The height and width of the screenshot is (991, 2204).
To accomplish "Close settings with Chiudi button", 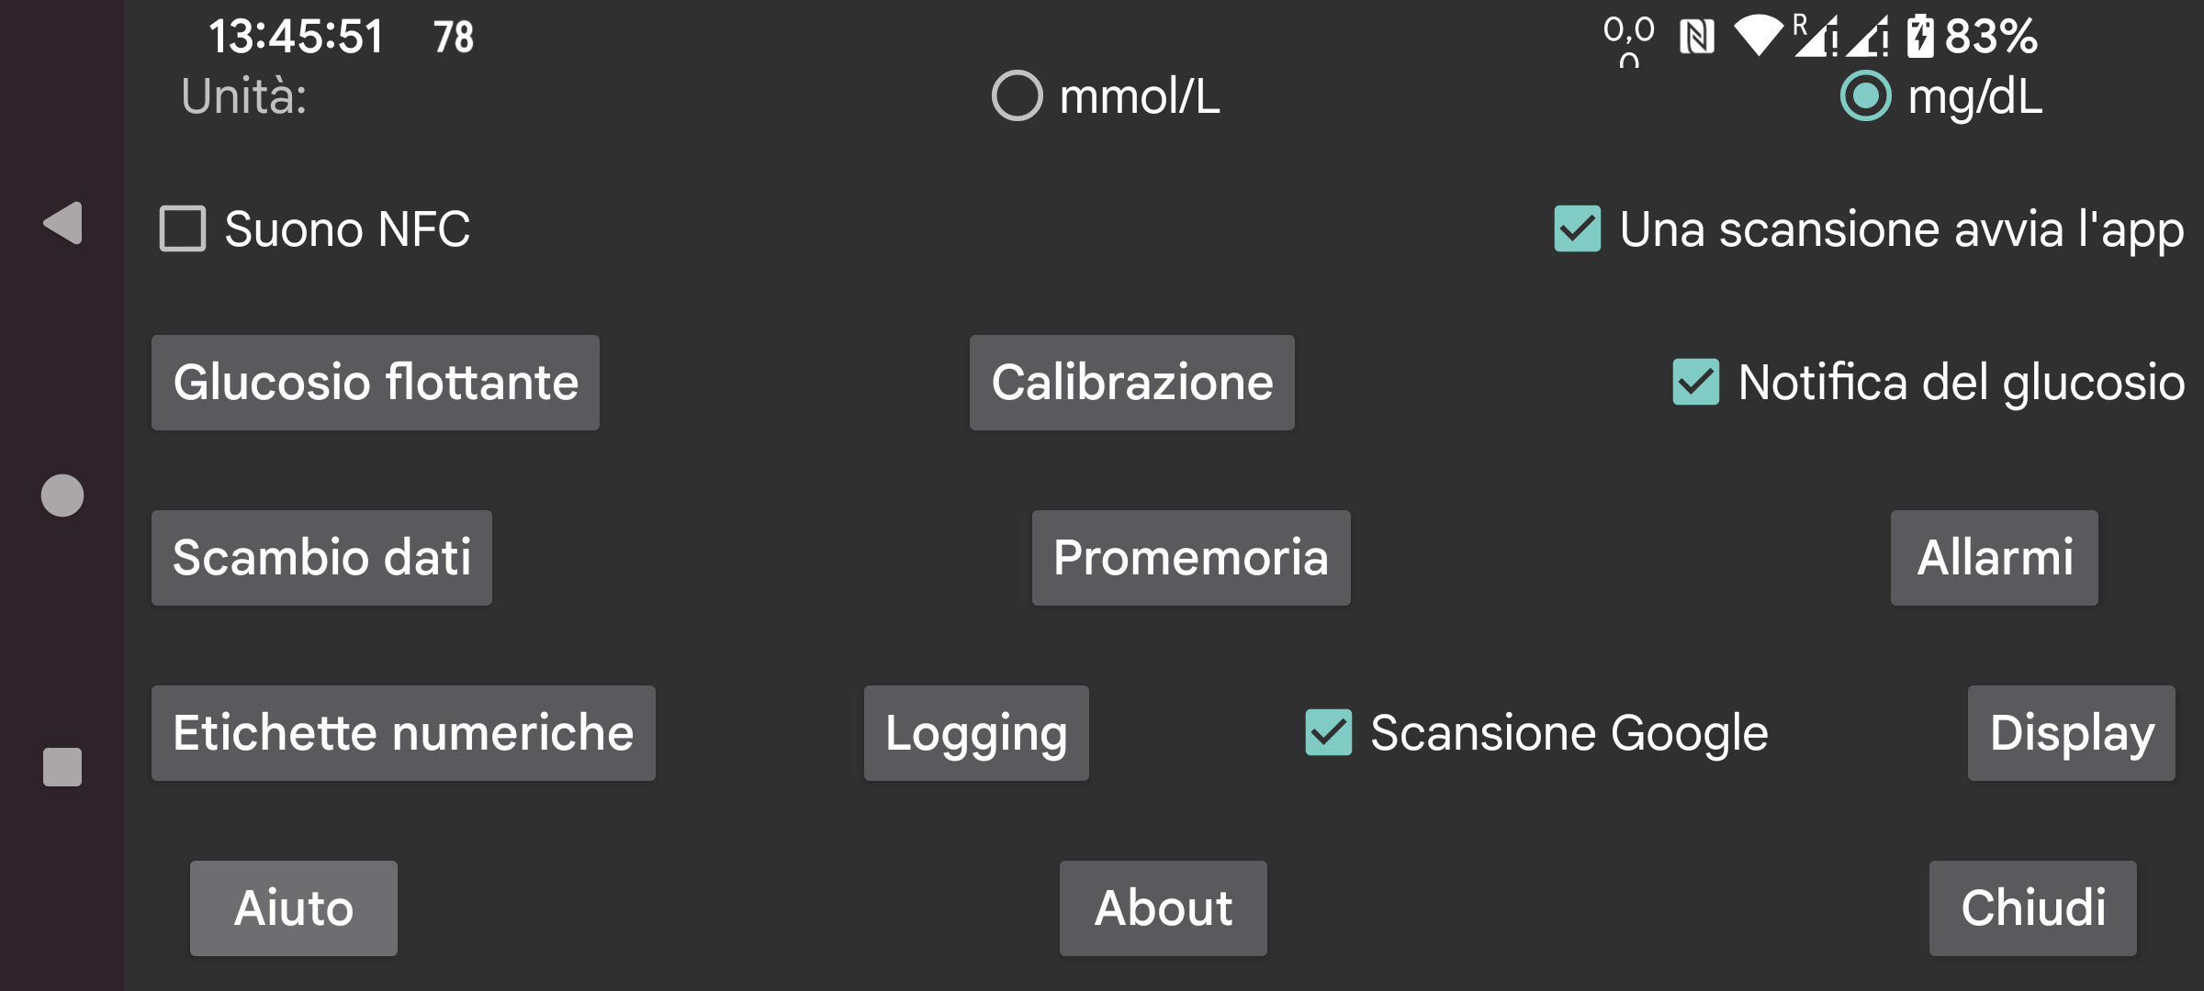I will click(2033, 908).
